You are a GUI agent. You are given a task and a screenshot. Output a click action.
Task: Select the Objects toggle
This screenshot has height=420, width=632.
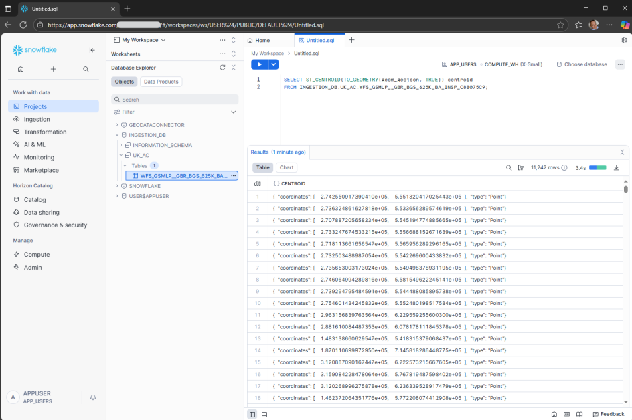124,82
